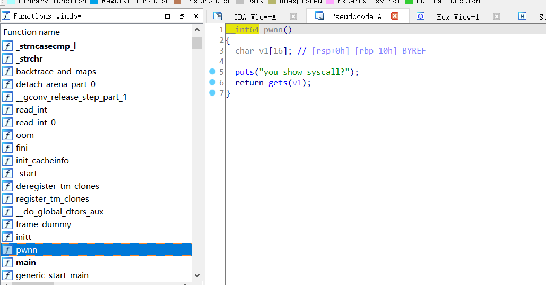Switch to the IDA View-A tab

(255, 17)
